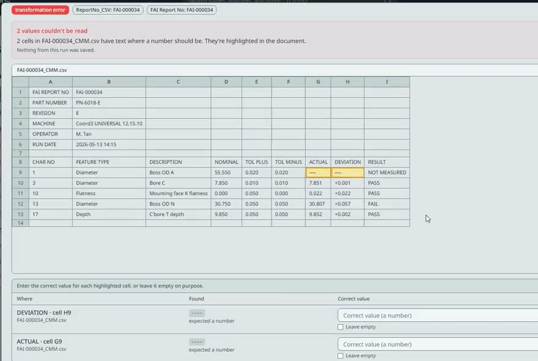Click the 'PN-6018-E' part number cell
538x361 pixels.
tap(109, 103)
